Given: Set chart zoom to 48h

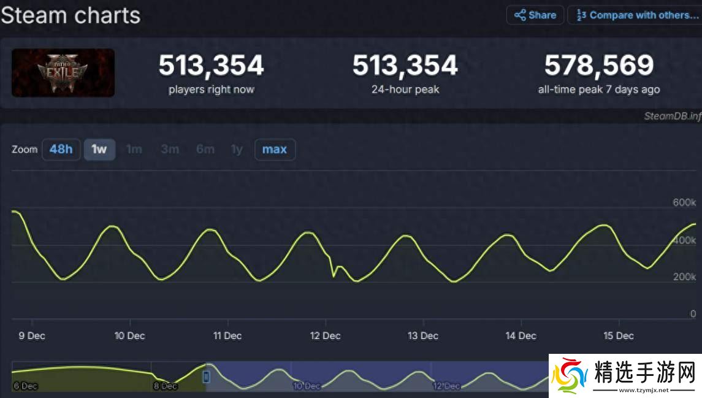Looking at the screenshot, I should coord(61,149).
